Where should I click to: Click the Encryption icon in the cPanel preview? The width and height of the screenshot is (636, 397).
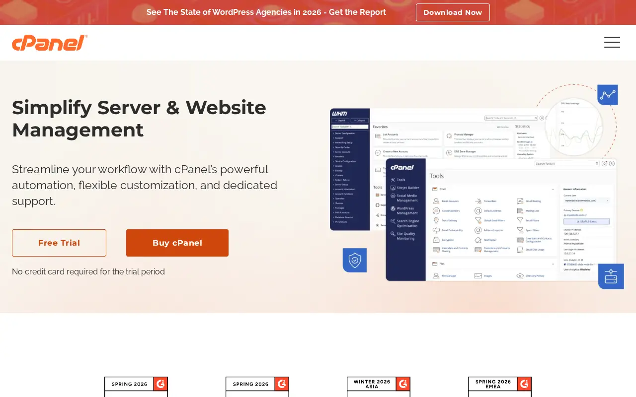point(436,240)
